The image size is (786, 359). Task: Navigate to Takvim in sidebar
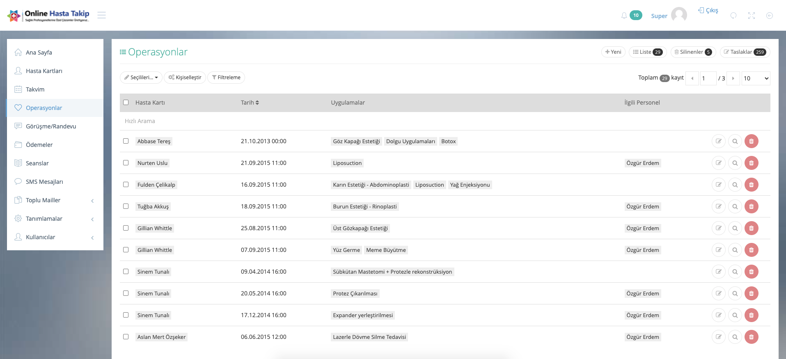pos(35,89)
